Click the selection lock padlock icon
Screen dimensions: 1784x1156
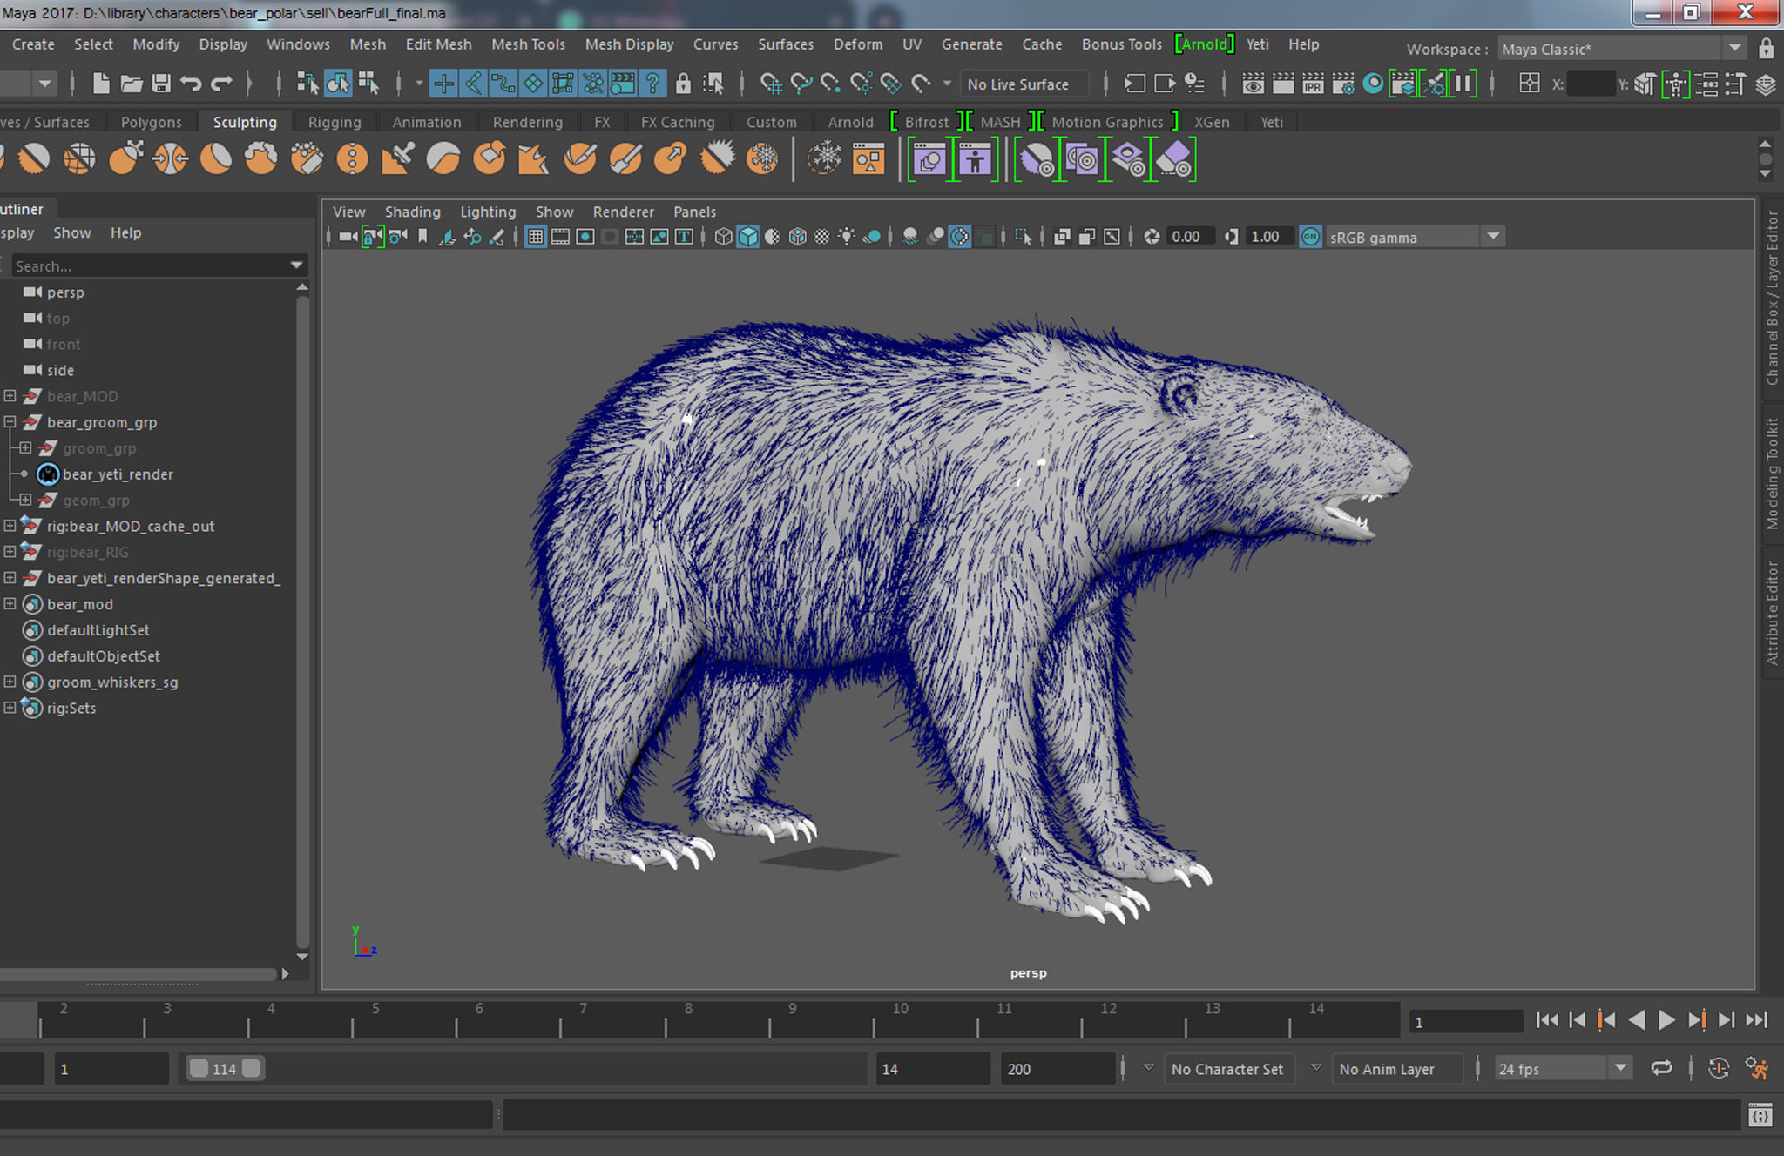click(x=683, y=84)
